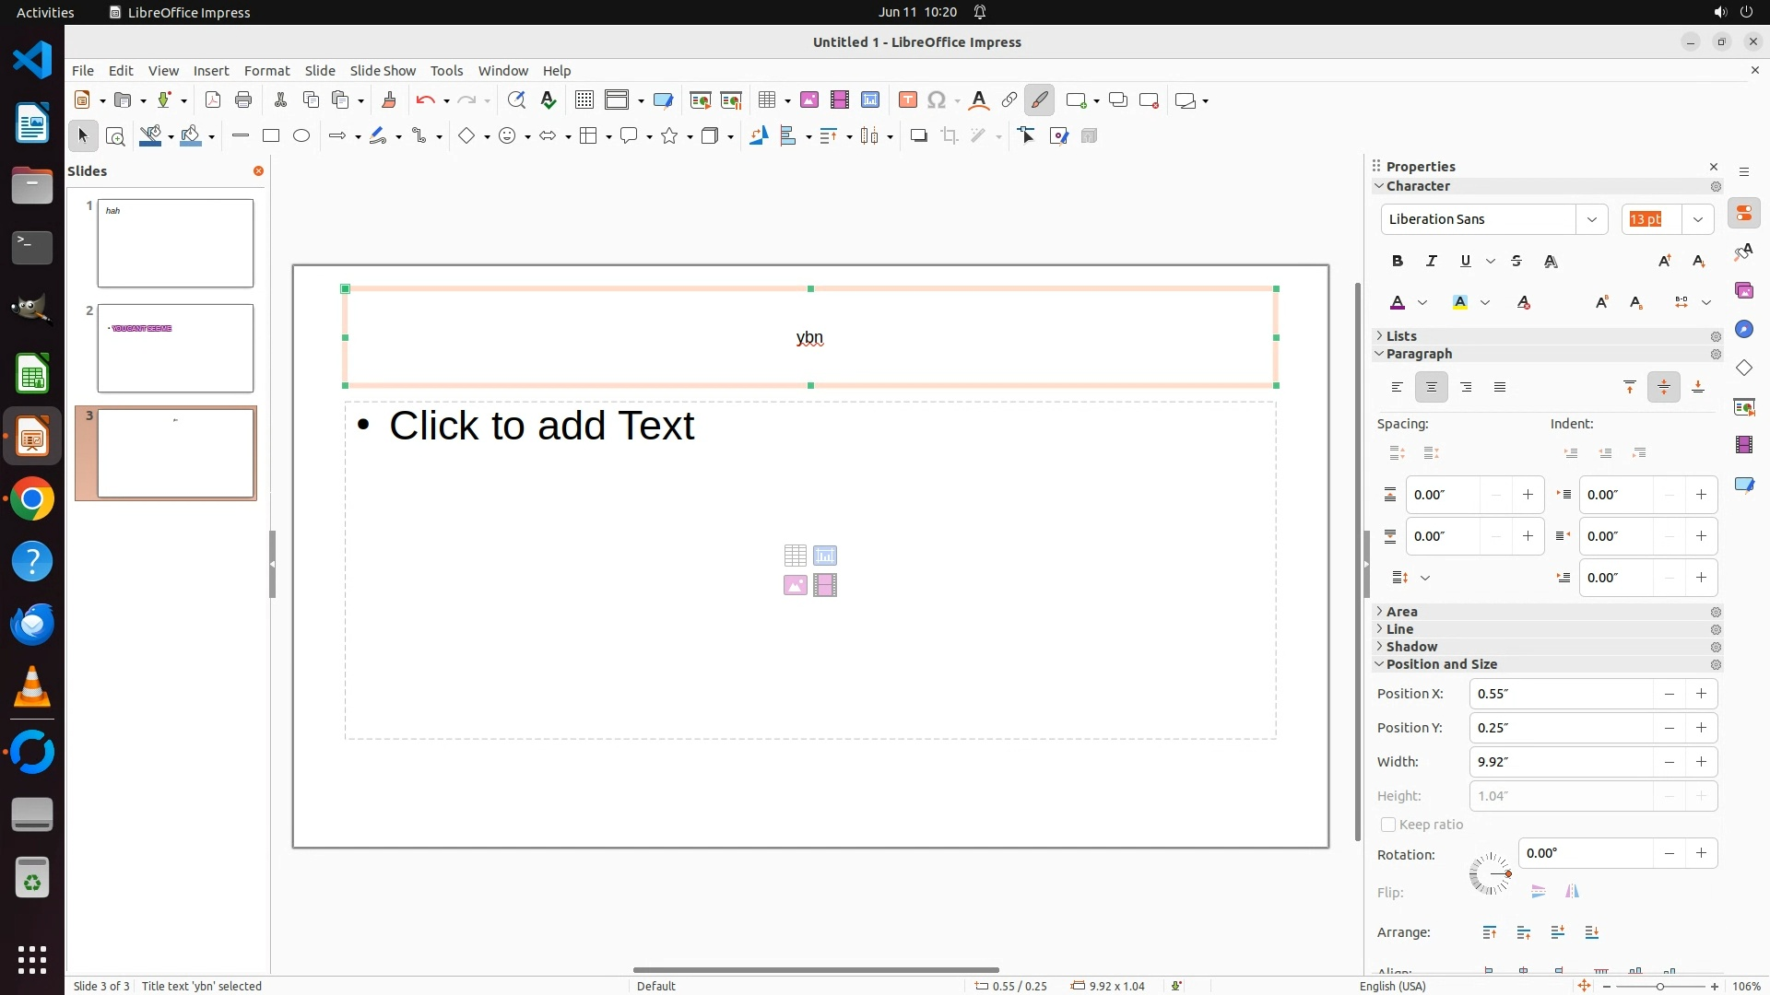Click the zoom slider in status bar
Viewport: 1770px width, 995px height.
click(1660, 987)
